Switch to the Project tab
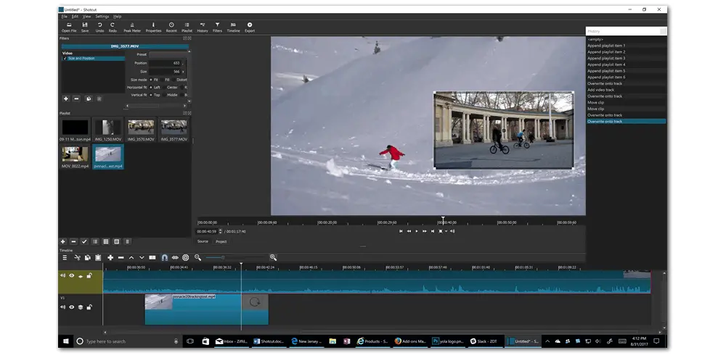Screen dimensions: 726x355 point(221,241)
